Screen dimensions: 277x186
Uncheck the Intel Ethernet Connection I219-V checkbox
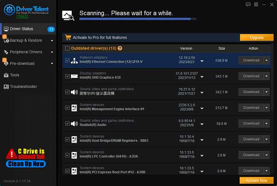[67, 60]
